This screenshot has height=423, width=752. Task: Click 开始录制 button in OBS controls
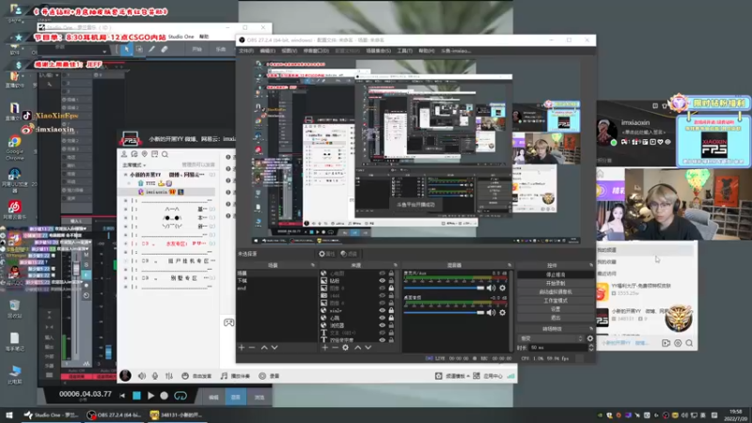[x=556, y=284]
